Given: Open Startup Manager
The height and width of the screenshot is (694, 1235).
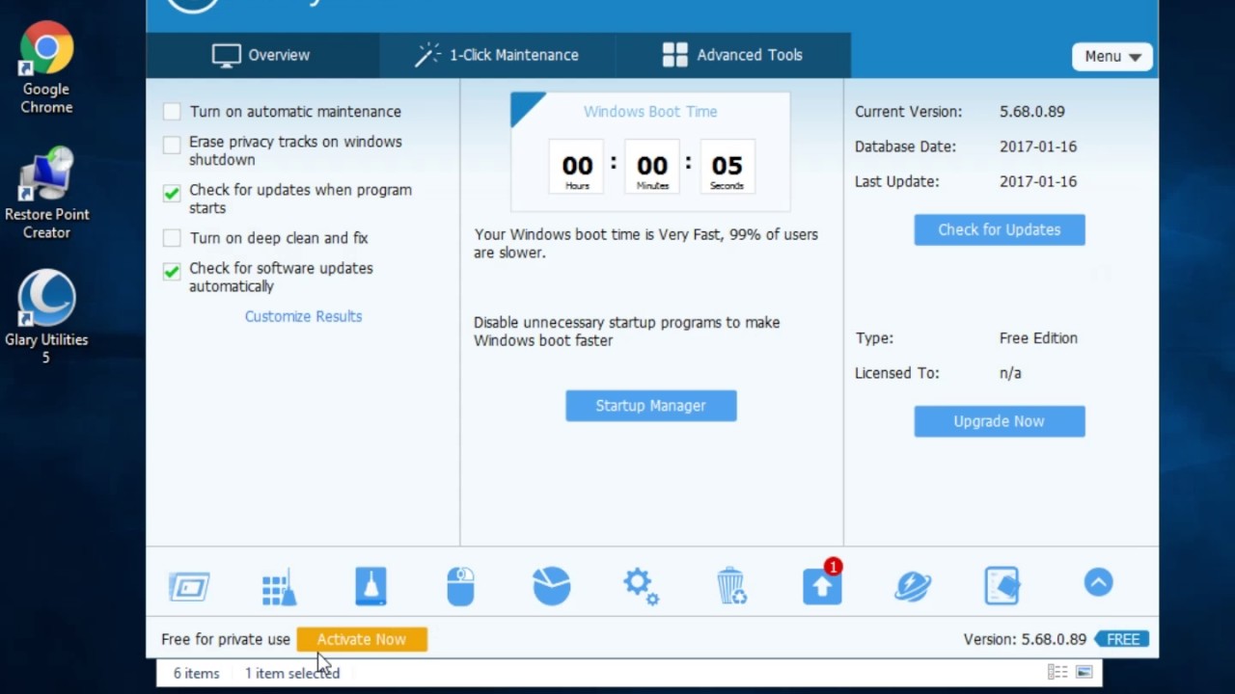Looking at the screenshot, I should click(650, 405).
